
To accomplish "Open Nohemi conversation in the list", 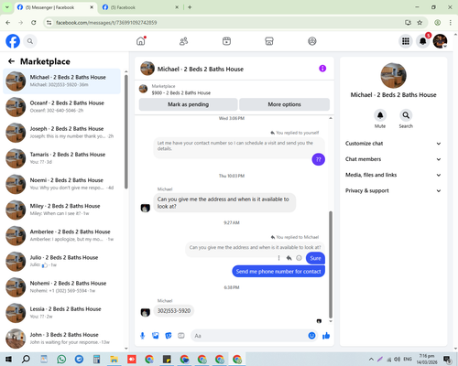I will pyautogui.click(x=62, y=287).
